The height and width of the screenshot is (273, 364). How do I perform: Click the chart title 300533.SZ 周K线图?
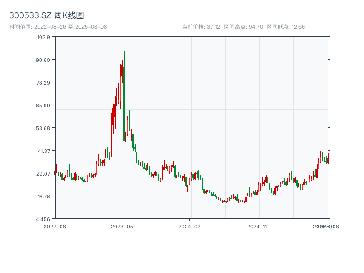(46, 15)
